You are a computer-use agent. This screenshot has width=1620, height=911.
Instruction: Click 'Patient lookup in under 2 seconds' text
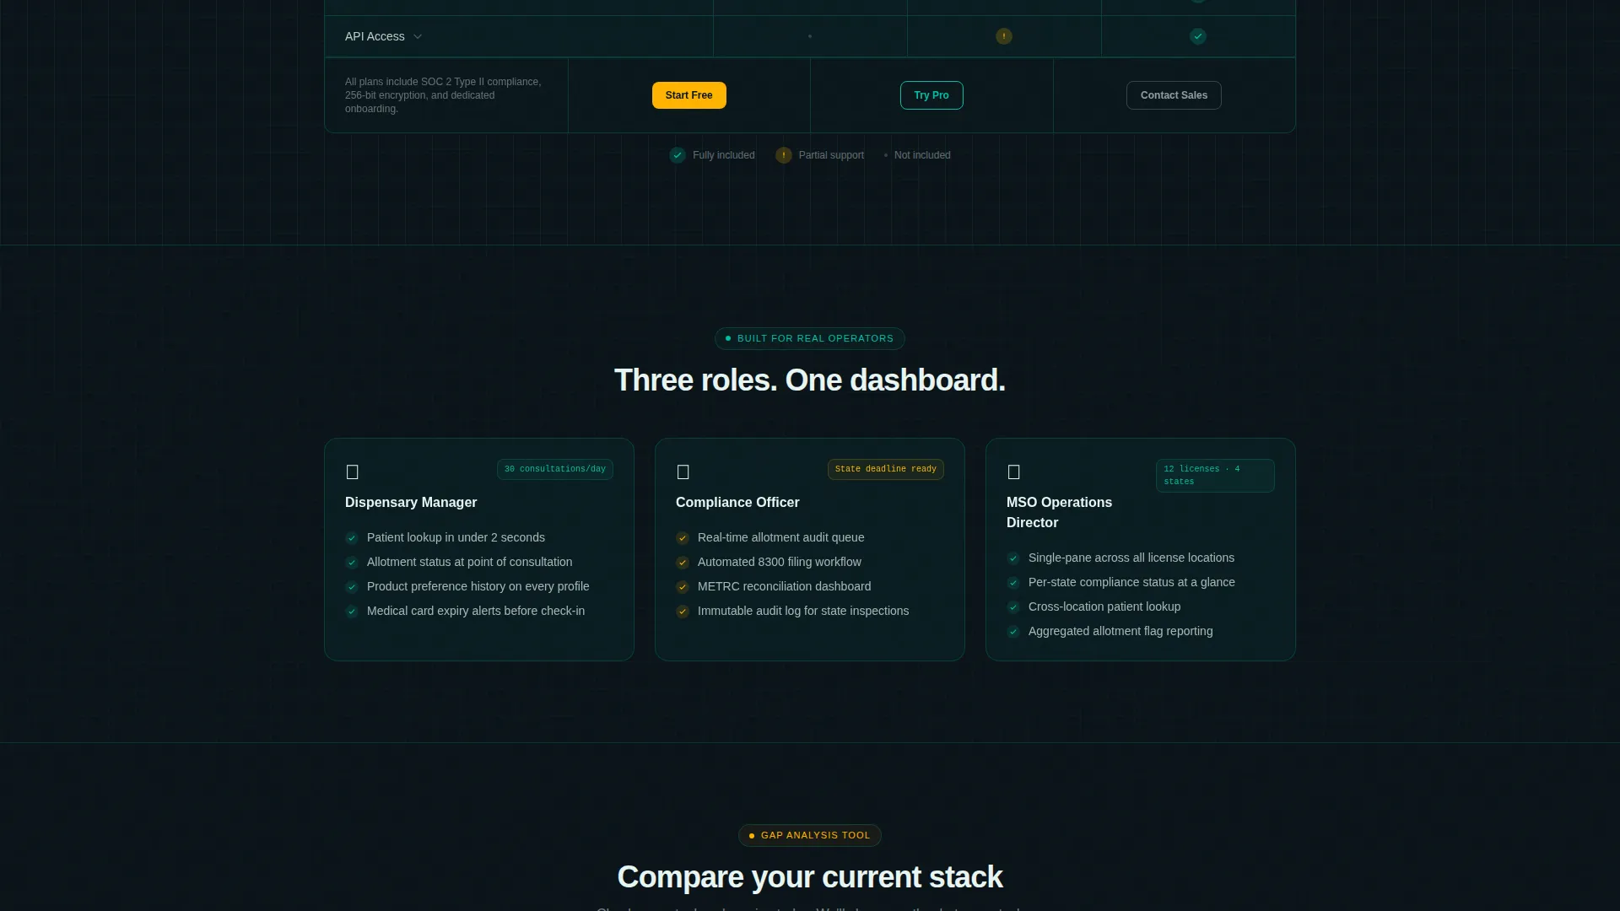point(456,537)
